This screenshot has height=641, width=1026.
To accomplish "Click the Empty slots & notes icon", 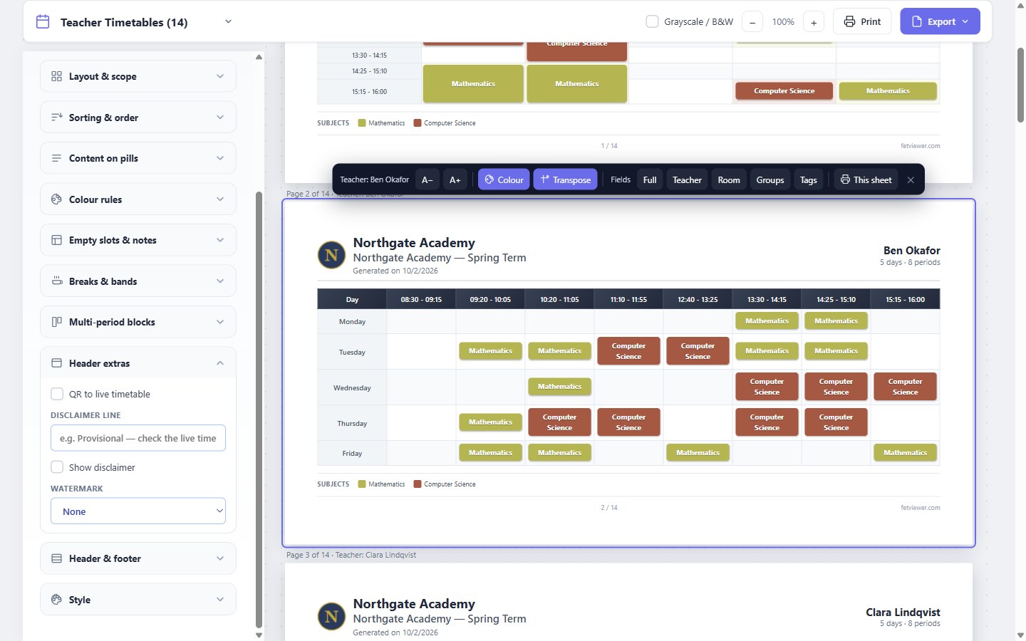I will click(x=56, y=240).
